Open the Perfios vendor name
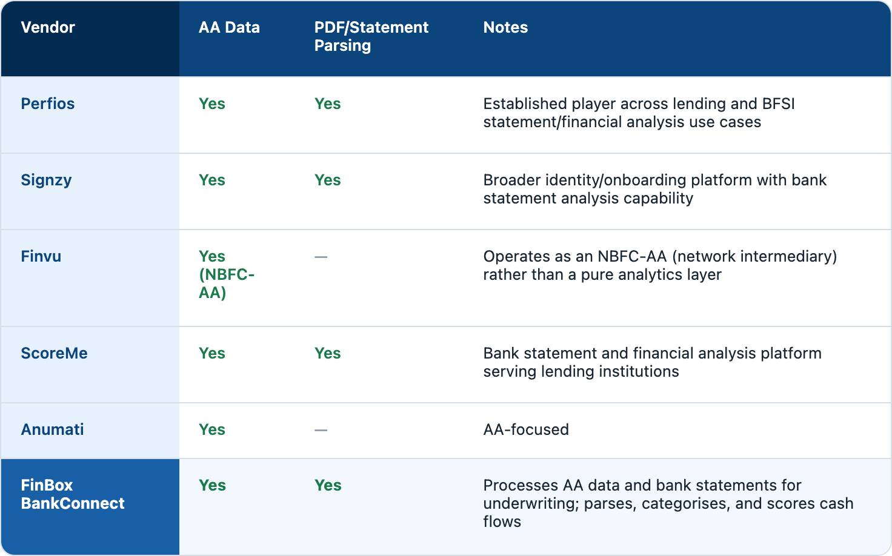Viewport: 892px width, 556px height. (48, 104)
